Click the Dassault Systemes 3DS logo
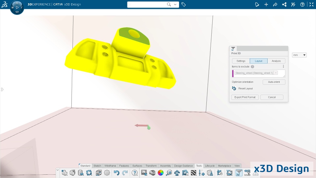The image size is (316, 178). (4, 4)
